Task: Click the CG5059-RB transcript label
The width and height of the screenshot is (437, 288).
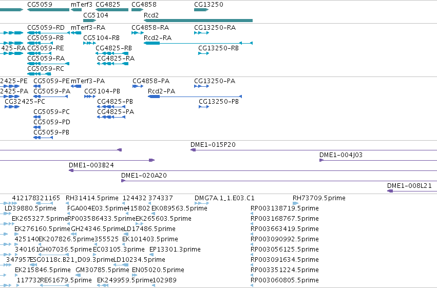Action: [45, 38]
